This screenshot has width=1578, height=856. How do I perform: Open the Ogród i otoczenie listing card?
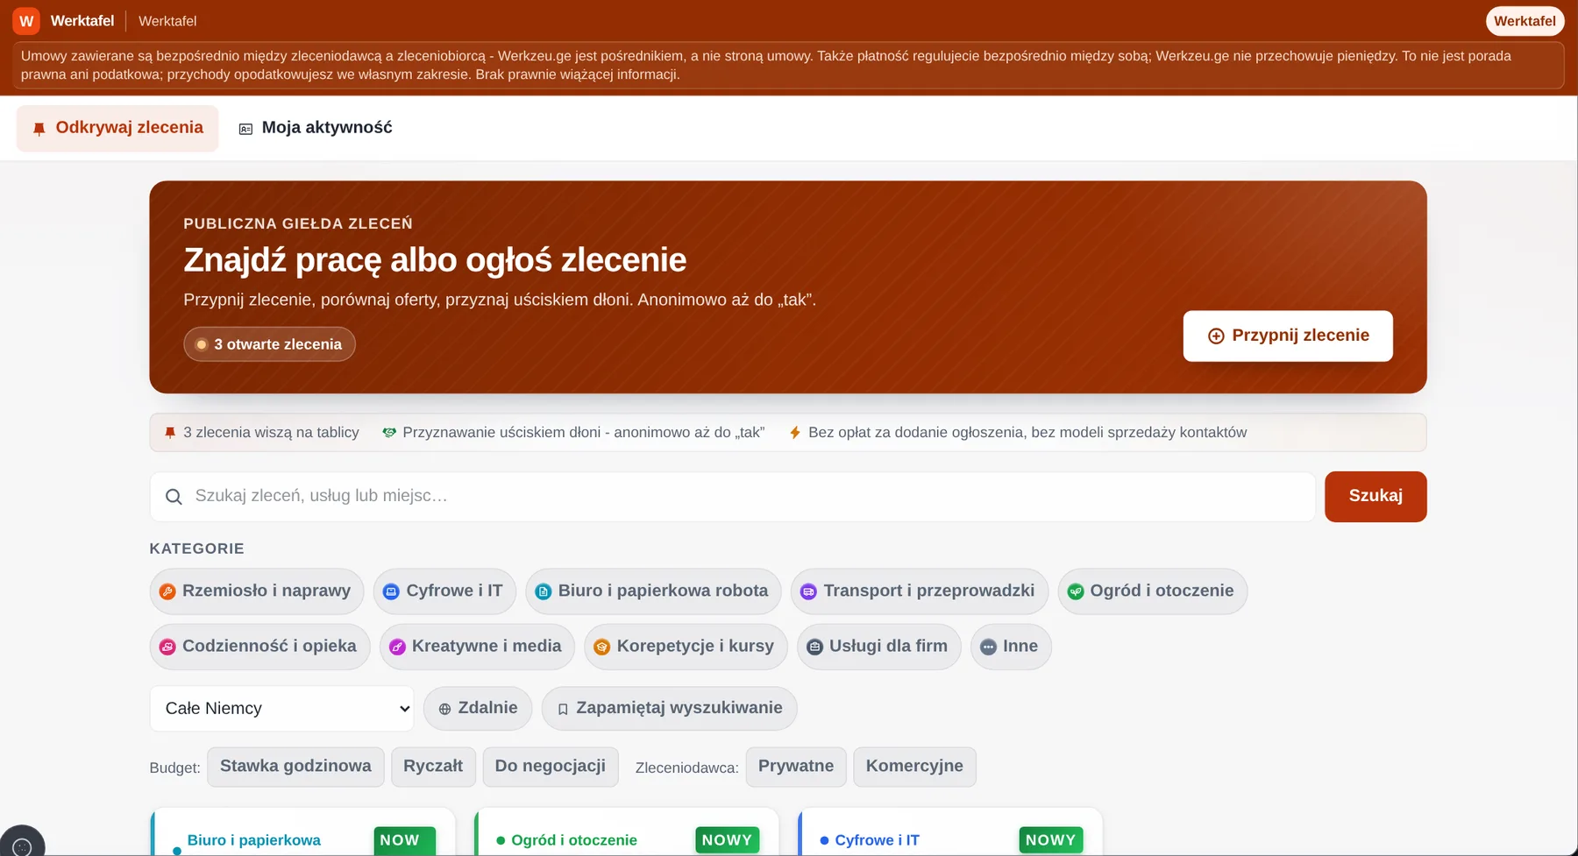point(626,832)
